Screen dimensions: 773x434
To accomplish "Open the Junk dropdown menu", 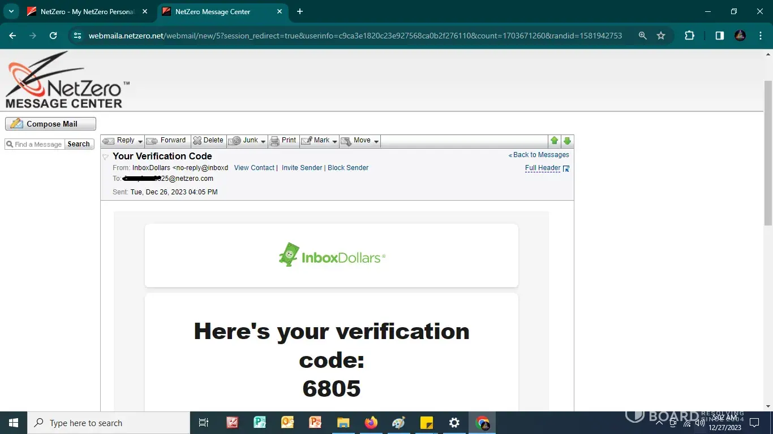I will (263, 141).
